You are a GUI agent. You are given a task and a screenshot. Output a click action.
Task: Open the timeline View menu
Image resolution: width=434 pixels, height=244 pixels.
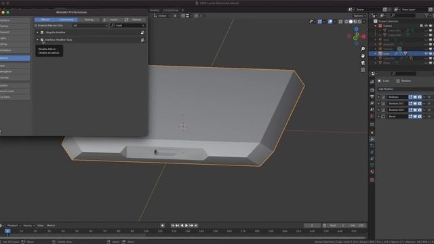[41, 226]
